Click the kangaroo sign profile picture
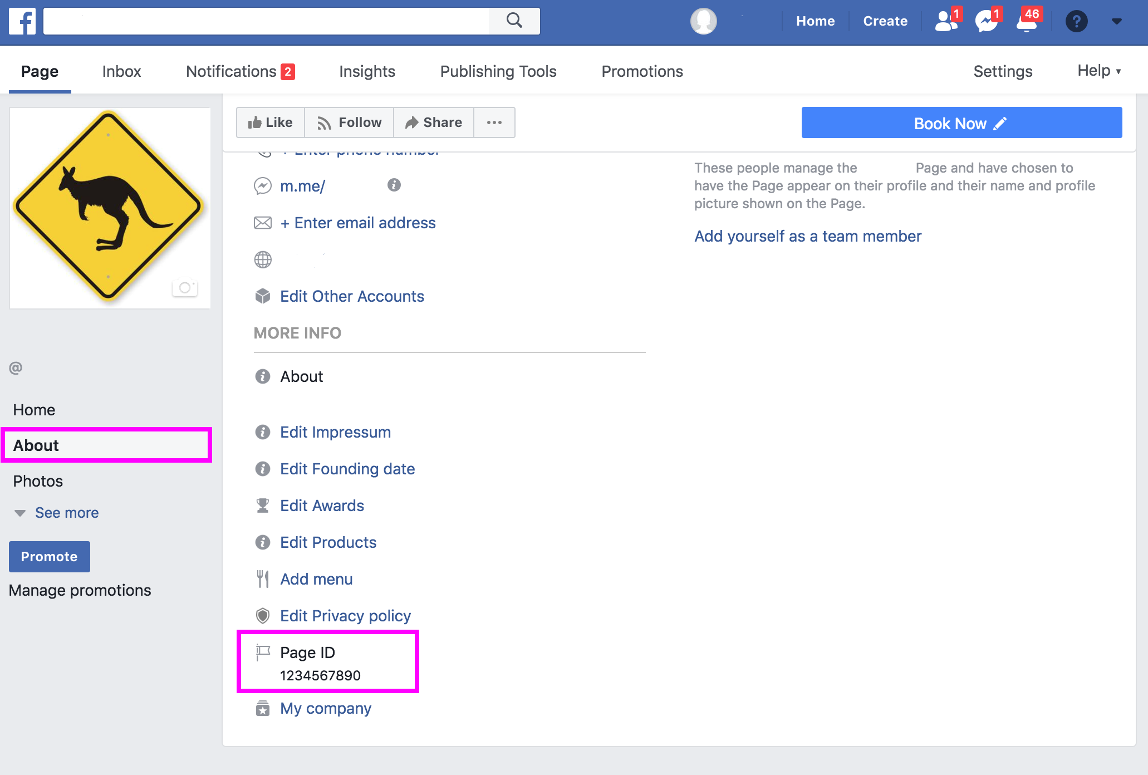 pos(110,208)
